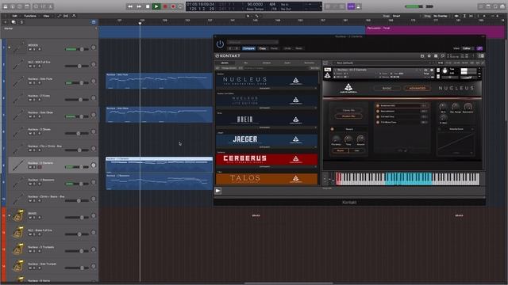The height and width of the screenshot is (285, 508).
Task: Open the Edit menu in tracks area
Action: (14, 16)
